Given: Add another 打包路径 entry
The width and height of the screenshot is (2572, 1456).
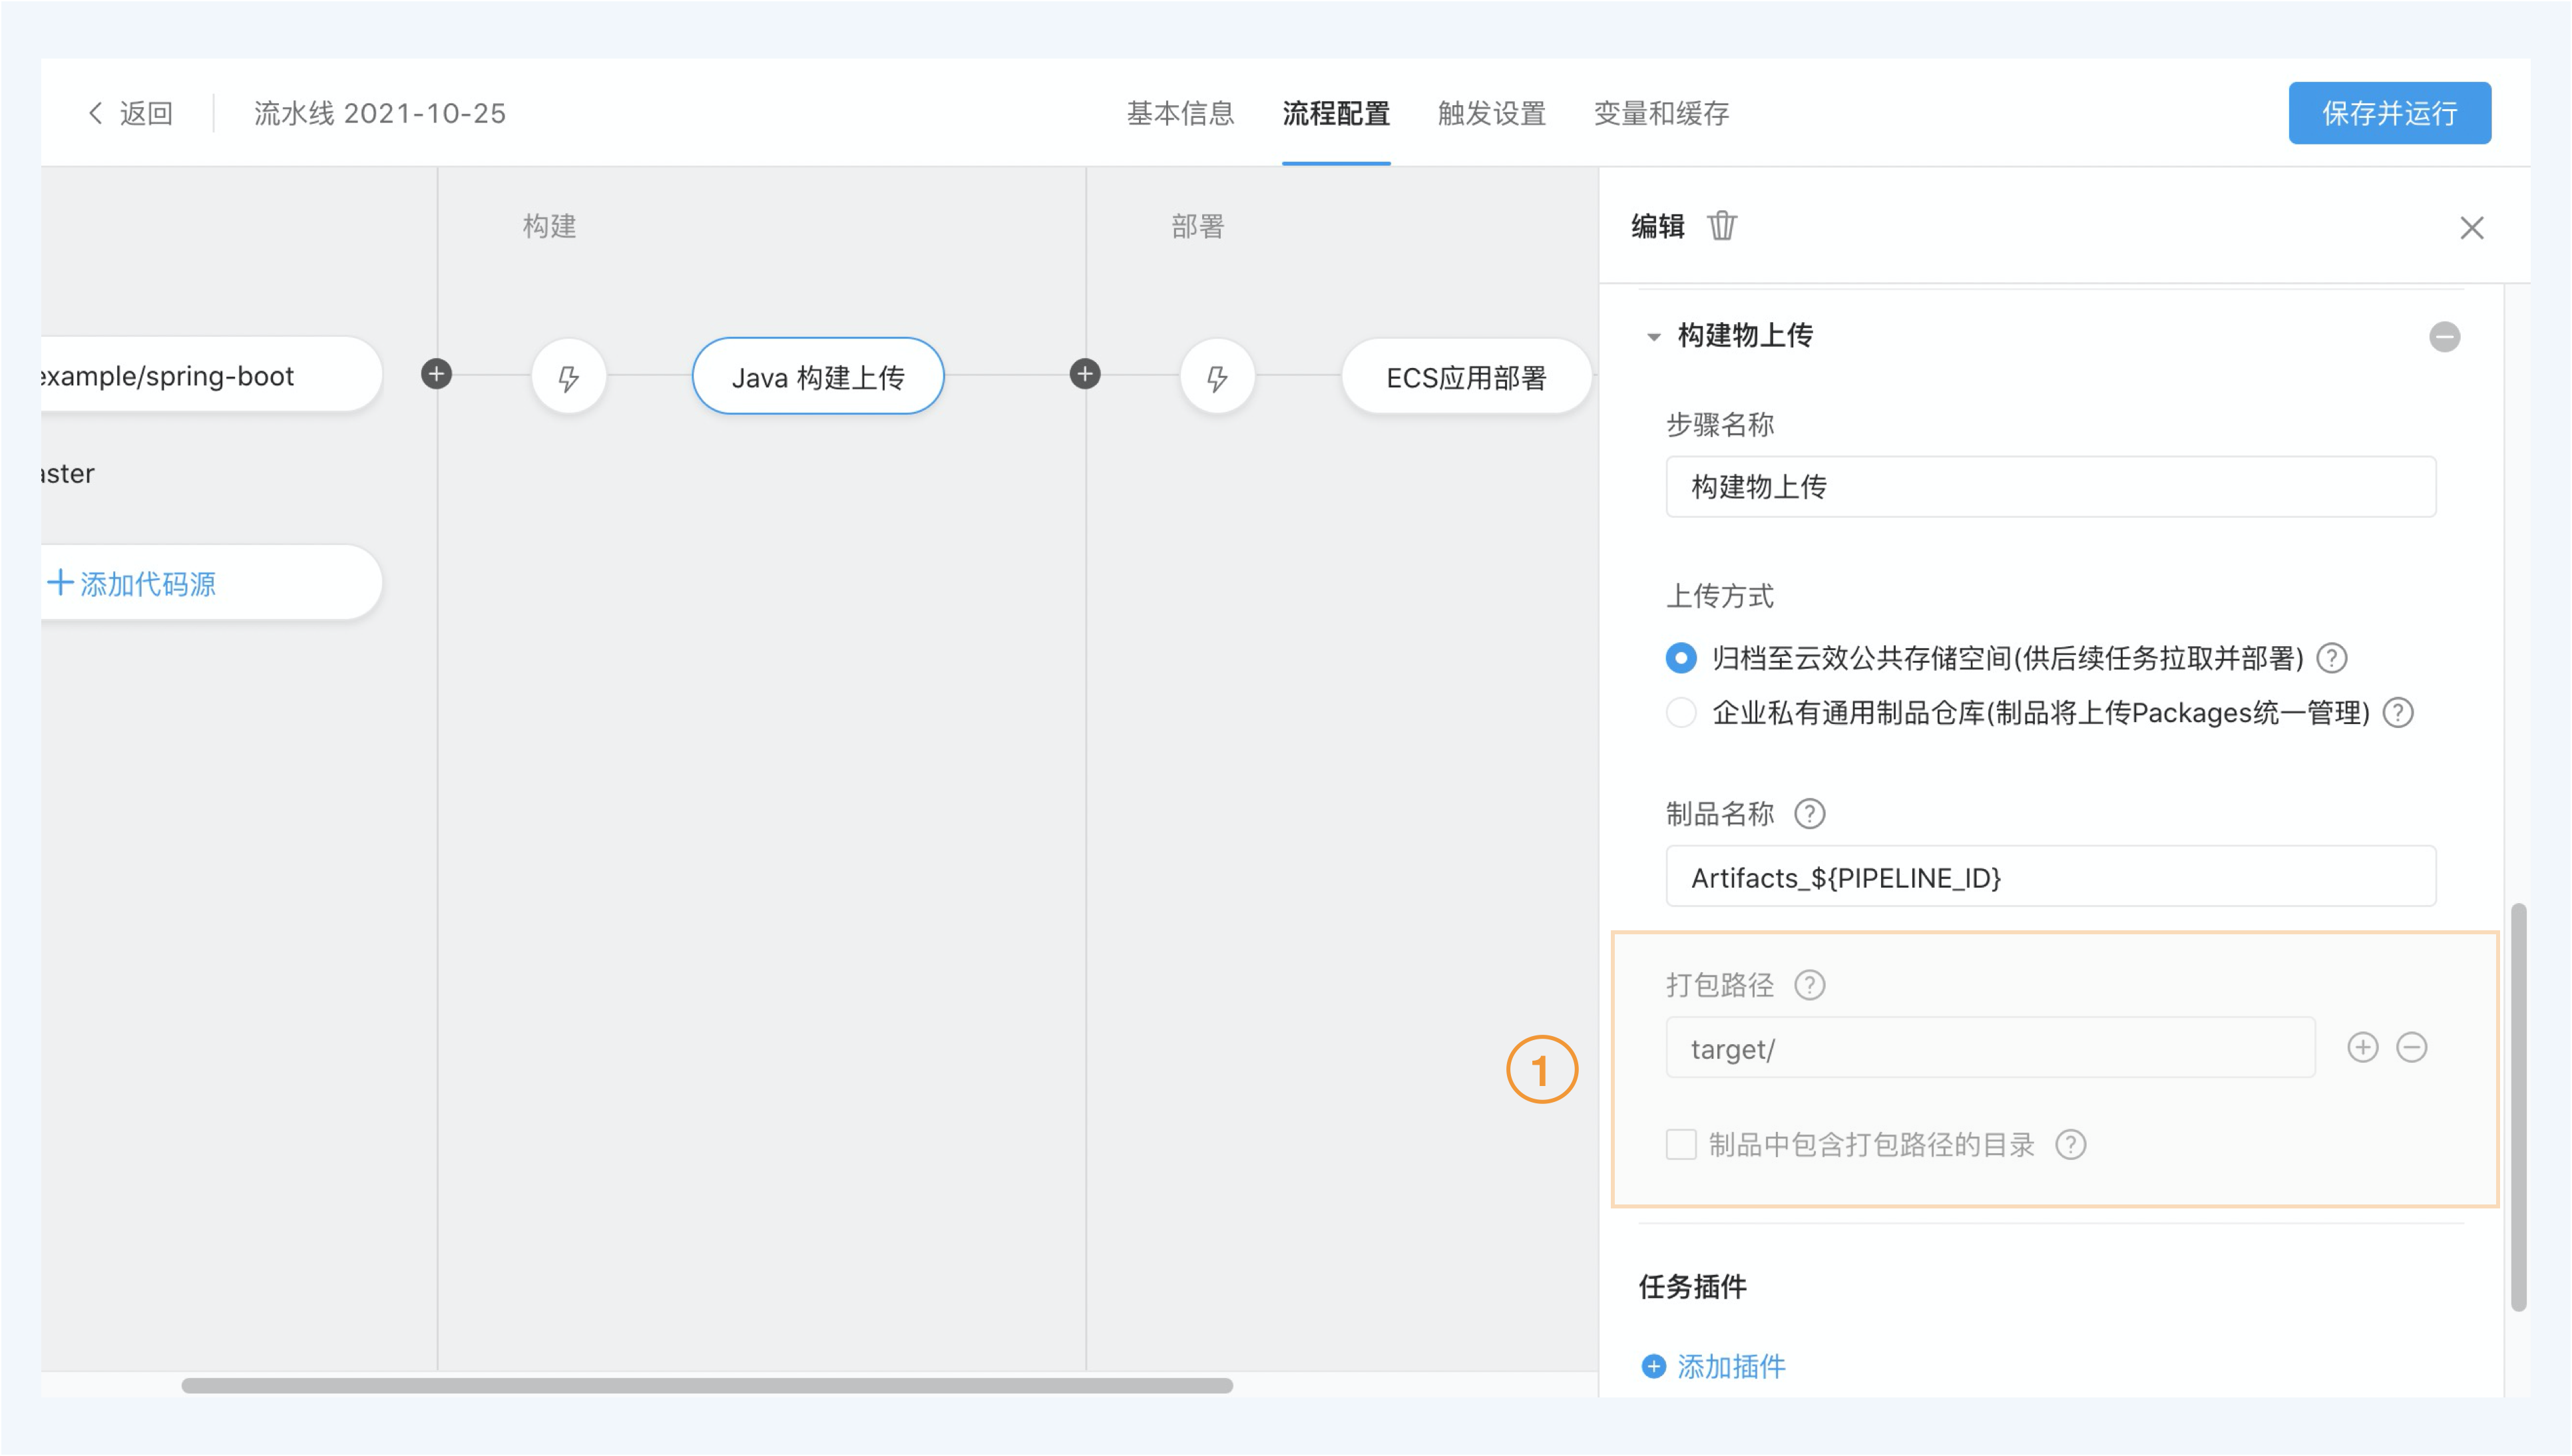Looking at the screenshot, I should 2362,1047.
